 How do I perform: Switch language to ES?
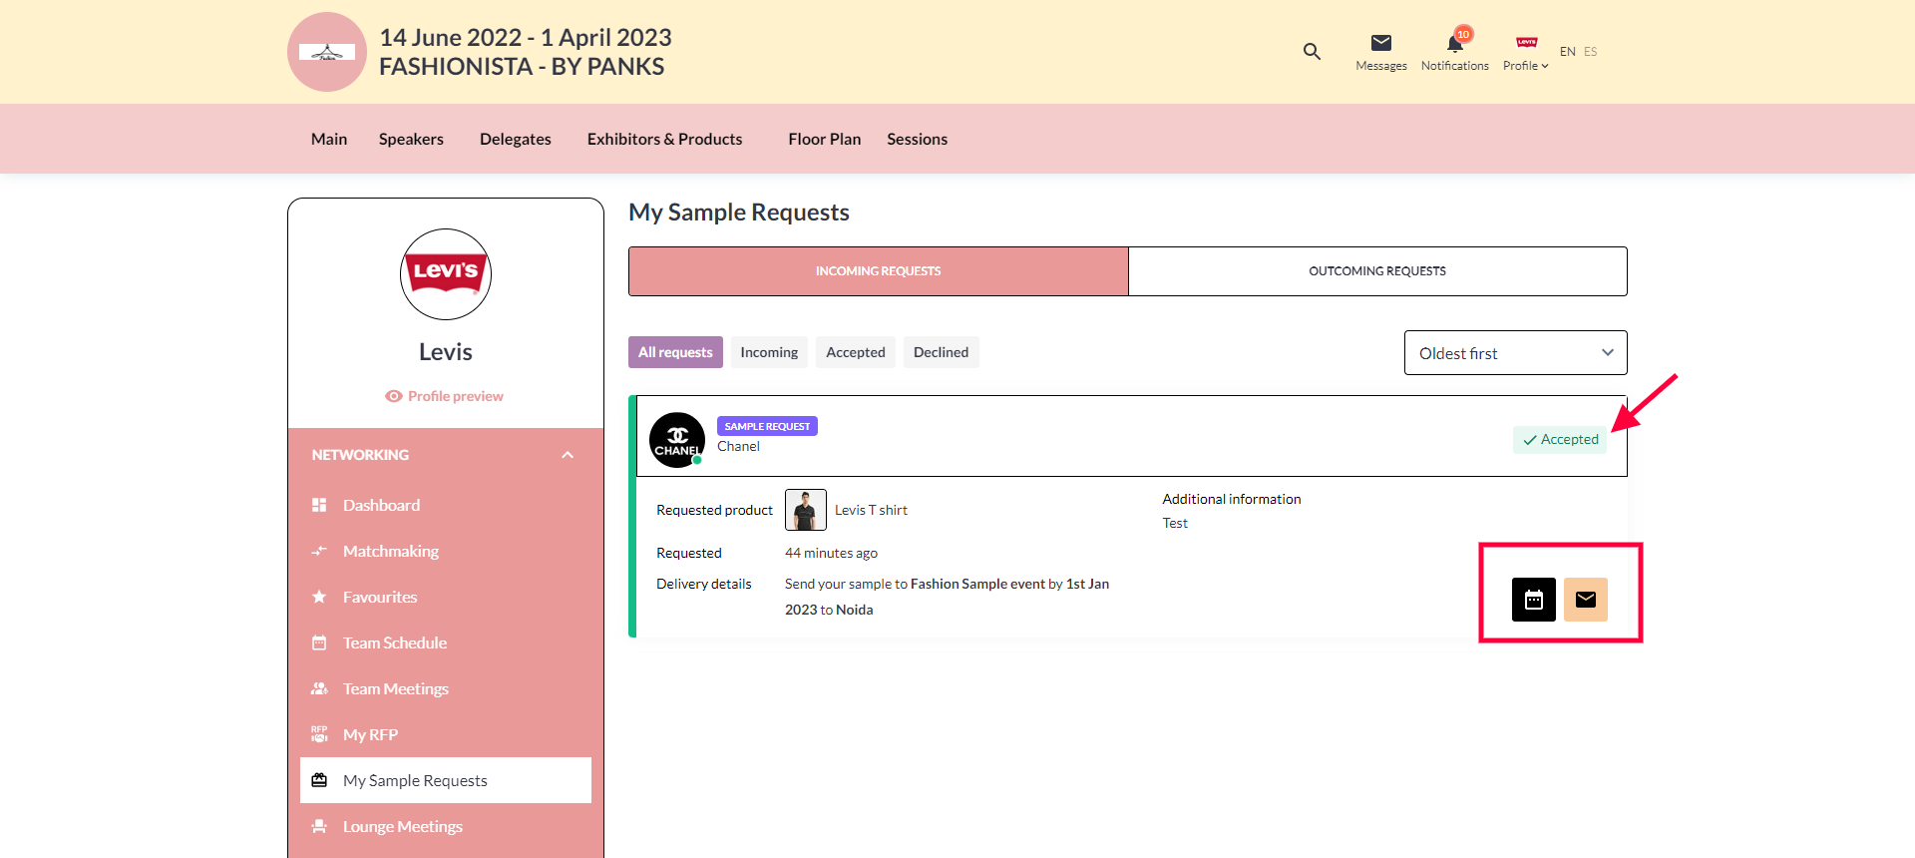(1590, 52)
